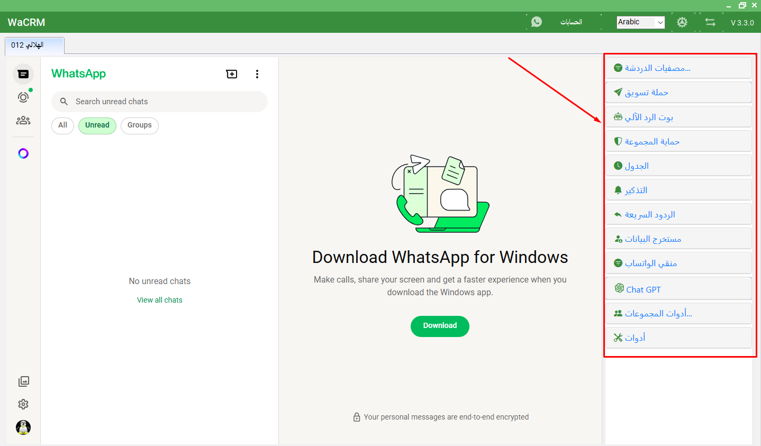The height and width of the screenshot is (446, 761).
Task: Select the All chat filter
Action: pos(62,125)
